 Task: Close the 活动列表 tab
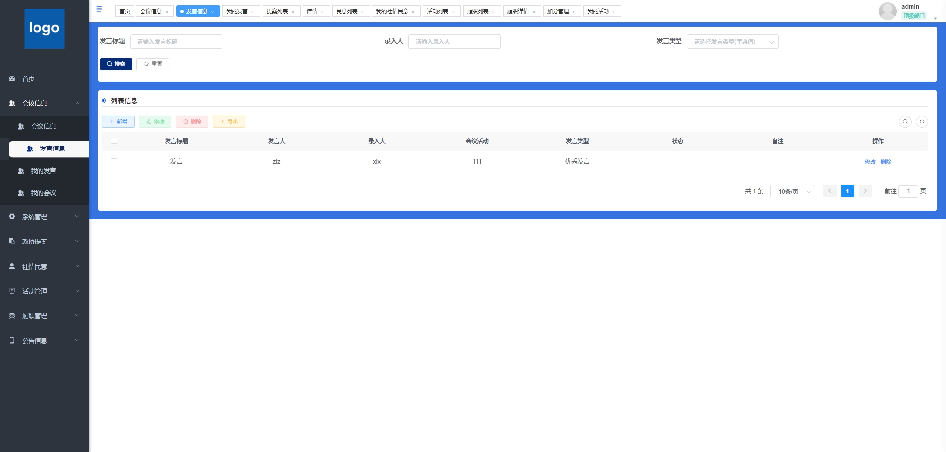[x=454, y=12]
